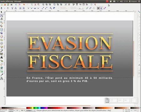Select the Bezier Pen tool
This screenshot has height=112, width=141.
pos(2,50)
